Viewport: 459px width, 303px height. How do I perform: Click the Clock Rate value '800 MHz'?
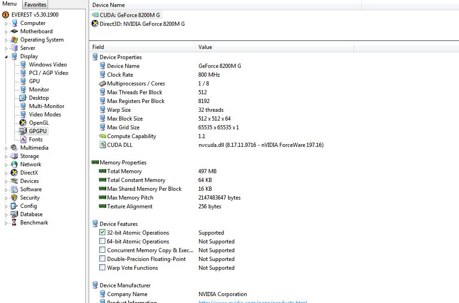[209, 75]
